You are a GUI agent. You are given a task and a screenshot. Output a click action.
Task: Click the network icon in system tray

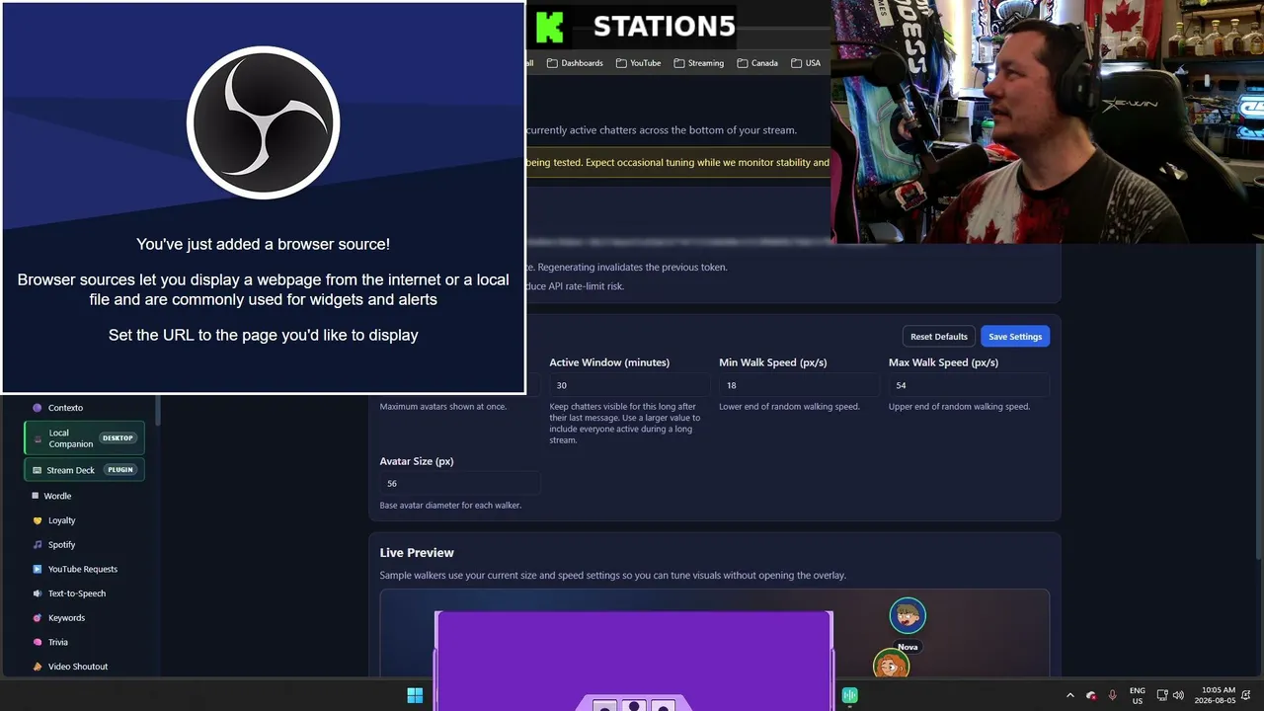(x=1162, y=695)
